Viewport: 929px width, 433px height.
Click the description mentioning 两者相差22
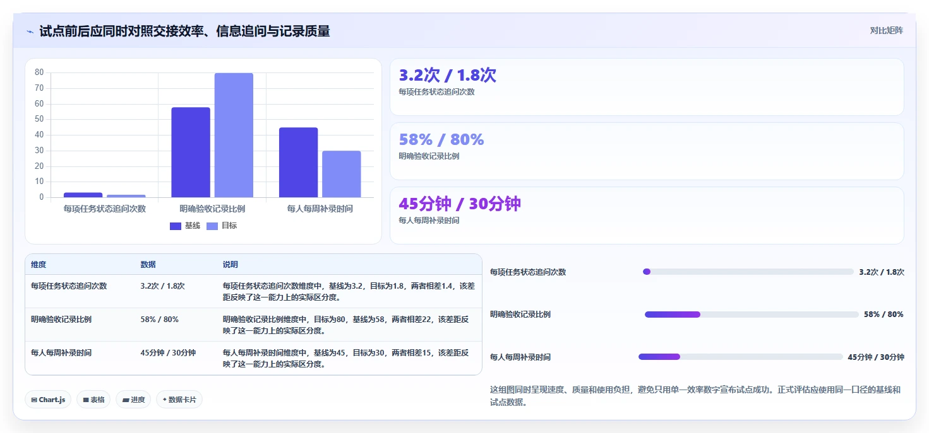pyautogui.click(x=346, y=325)
